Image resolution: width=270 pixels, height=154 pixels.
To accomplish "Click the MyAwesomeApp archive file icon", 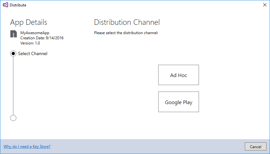I will point(14,34).
